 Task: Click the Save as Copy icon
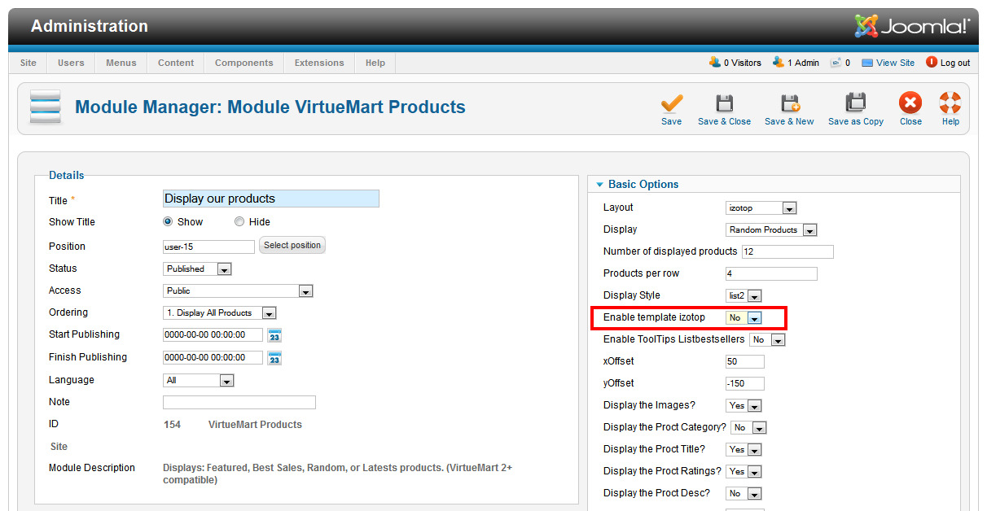[x=855, y=104]
